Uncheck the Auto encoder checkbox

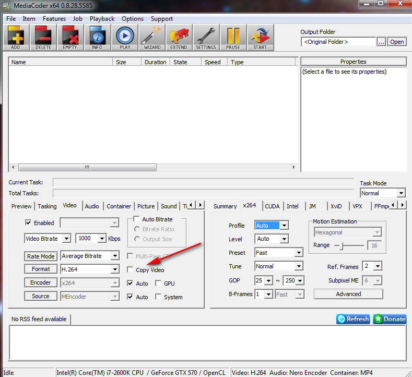click(130, 283)
